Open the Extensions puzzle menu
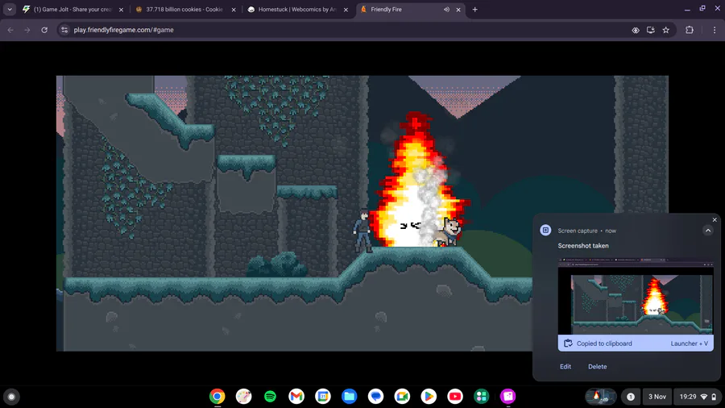The width and height of the screenshot is (725, 408). click(690, 30)
